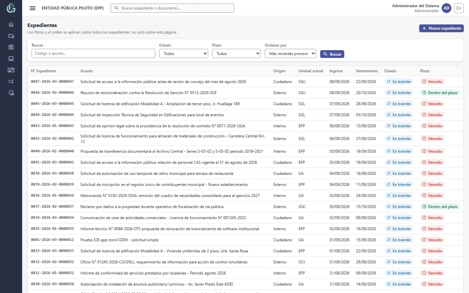Click the Administrador del Sistema user name
The width and height of the screenshot is (469, 293).
tap(416, 6)
